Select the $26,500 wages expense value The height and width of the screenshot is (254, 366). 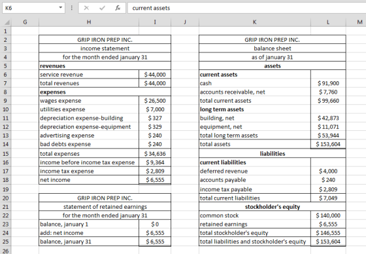(155, 101)
